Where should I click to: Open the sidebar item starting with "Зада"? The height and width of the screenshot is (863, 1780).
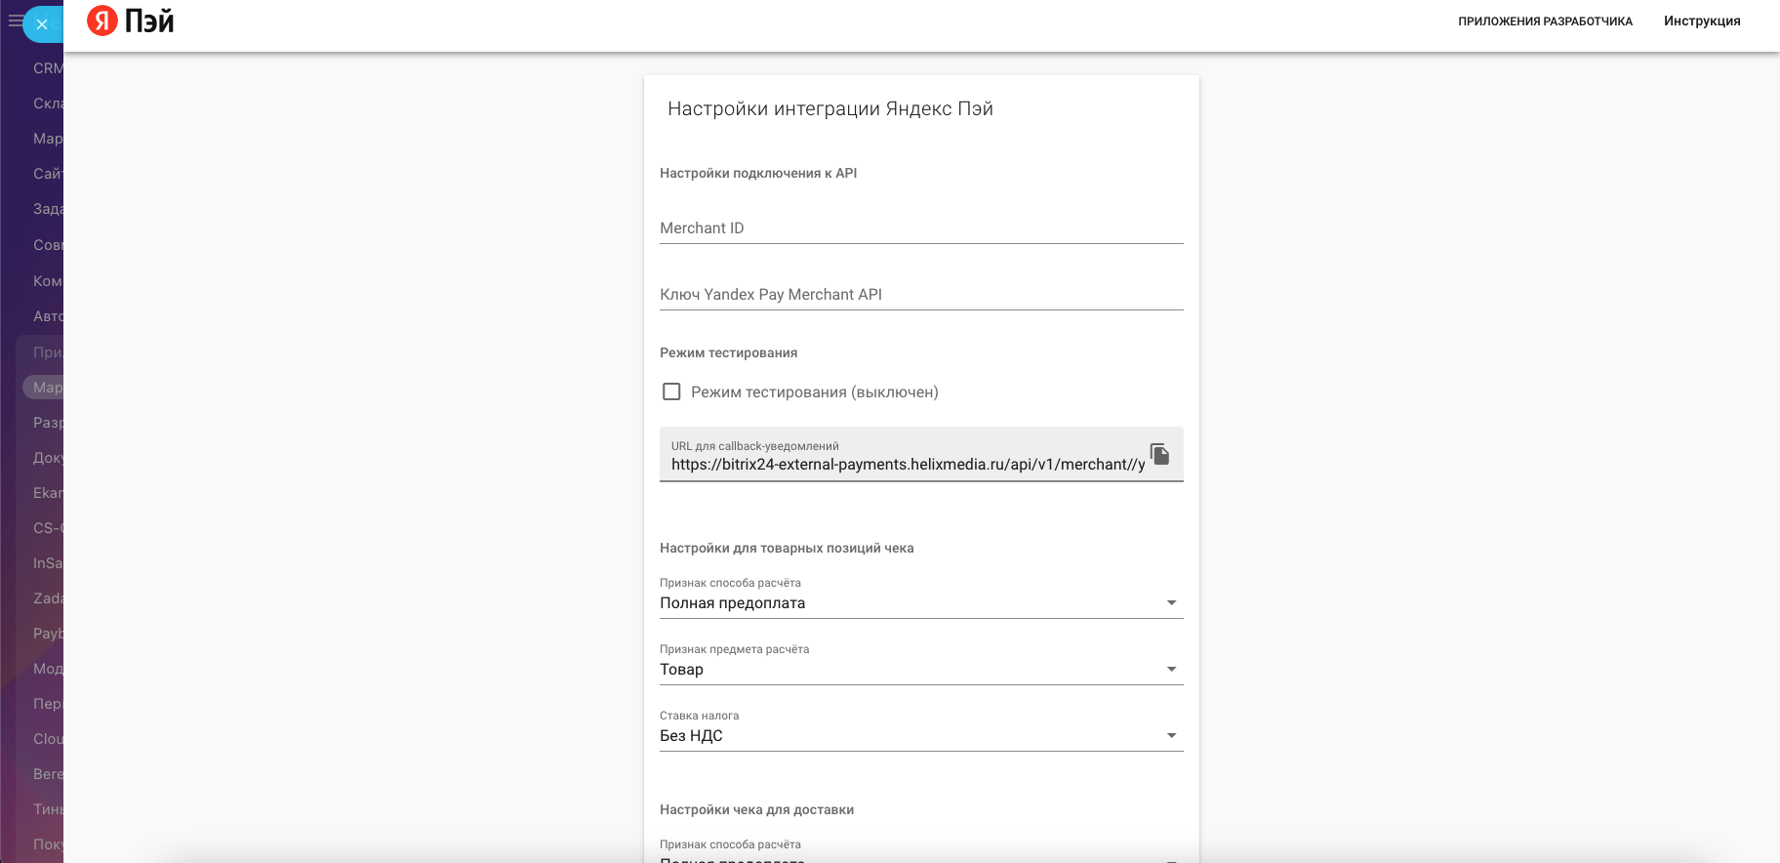tap(48, 209)
